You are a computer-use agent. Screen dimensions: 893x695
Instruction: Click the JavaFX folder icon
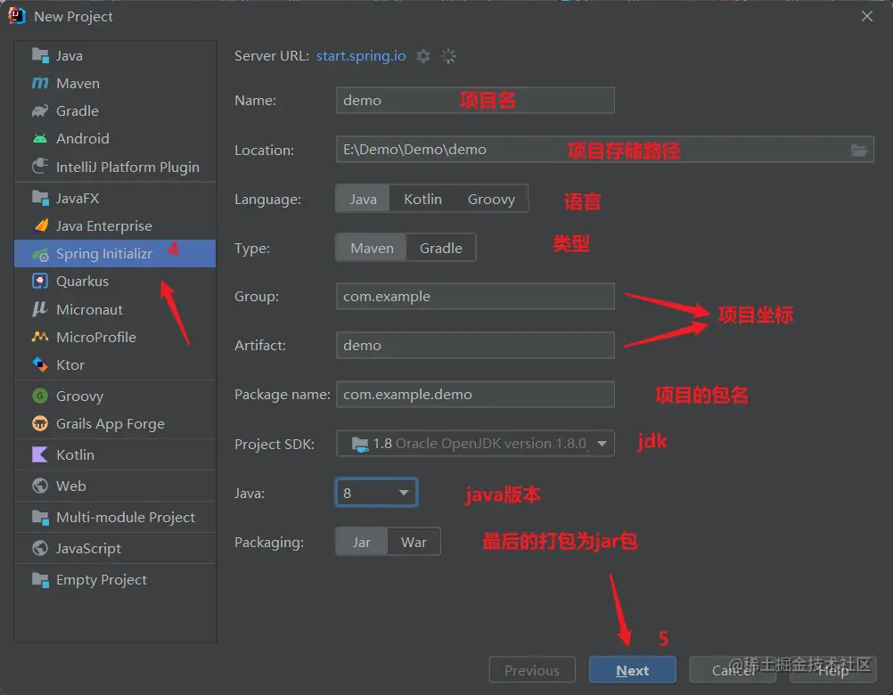[40, 198]
